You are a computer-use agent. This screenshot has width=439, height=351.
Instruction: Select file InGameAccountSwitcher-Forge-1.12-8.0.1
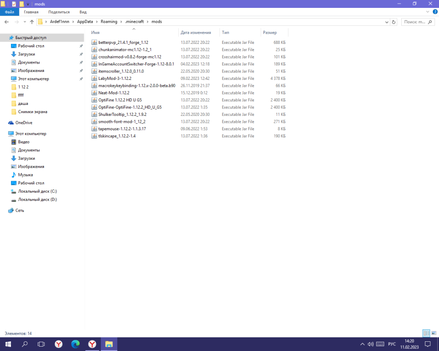click(x=136, y=64)
